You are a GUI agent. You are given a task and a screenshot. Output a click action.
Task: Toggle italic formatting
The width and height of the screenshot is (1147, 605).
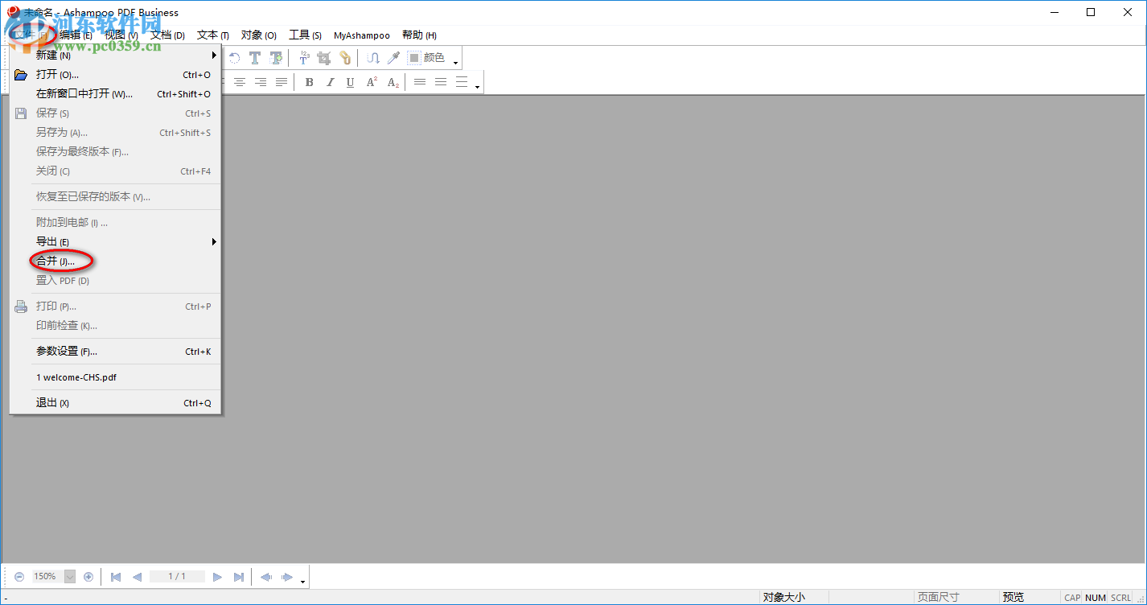pyautogui.click(x=330, y=82)
